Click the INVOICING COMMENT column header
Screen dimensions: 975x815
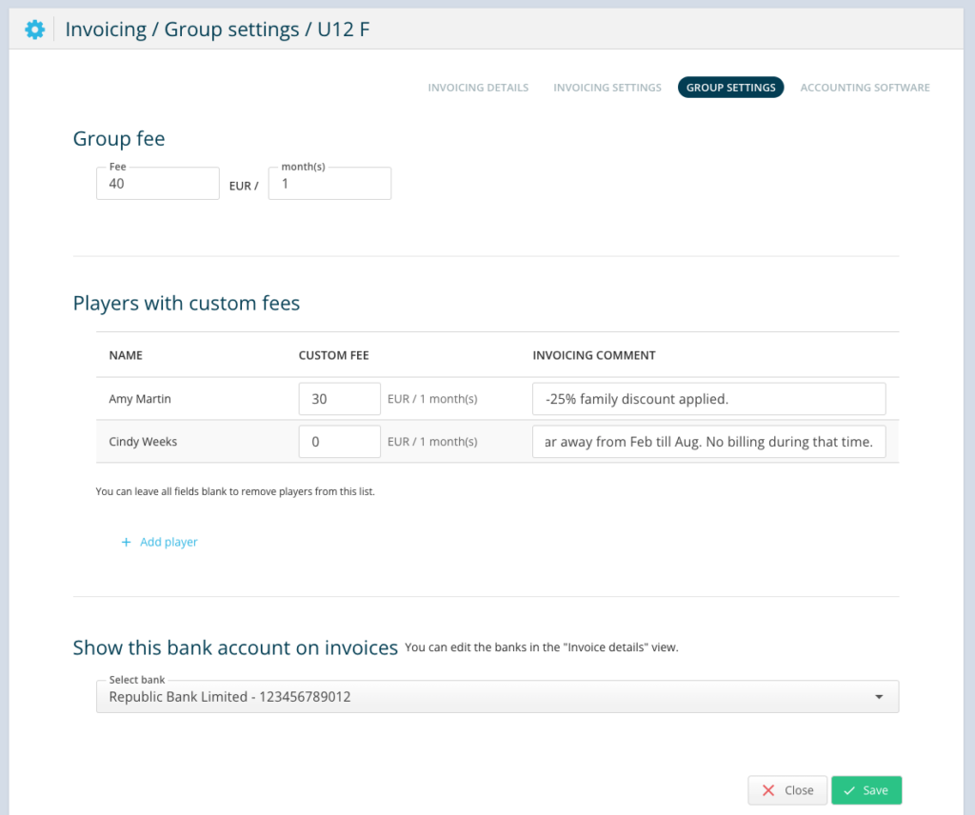[x=594, y=355]
